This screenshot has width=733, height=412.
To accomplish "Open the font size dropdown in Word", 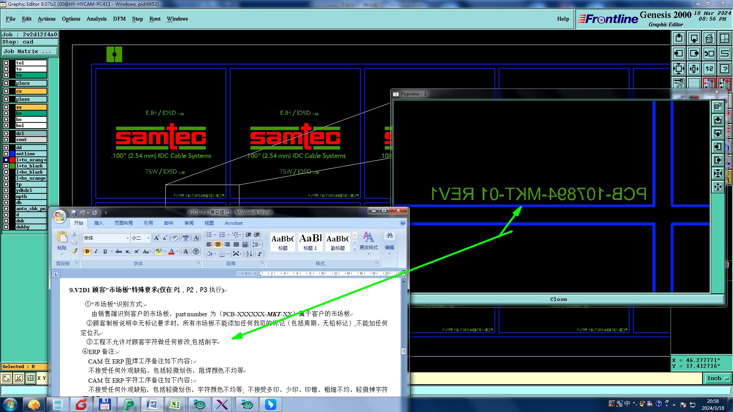I will [x=148, y=238].
